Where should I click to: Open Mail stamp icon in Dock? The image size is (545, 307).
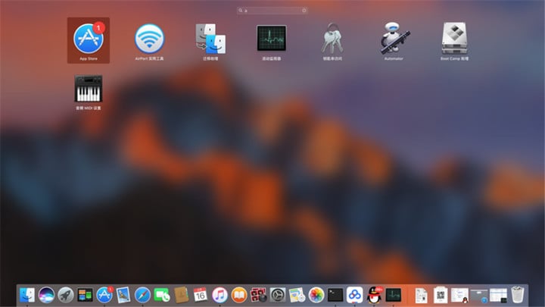pos(123,295)
